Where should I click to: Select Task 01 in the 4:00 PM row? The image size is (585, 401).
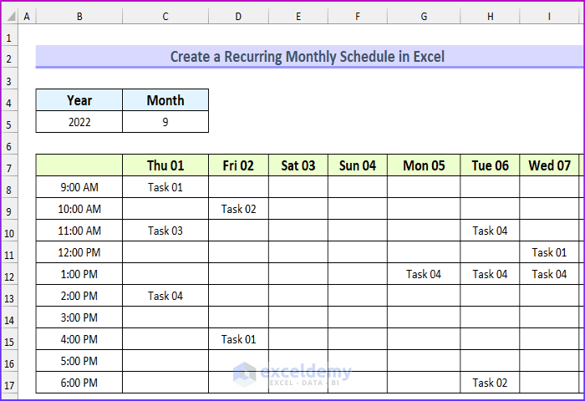[x=239, y=339]
